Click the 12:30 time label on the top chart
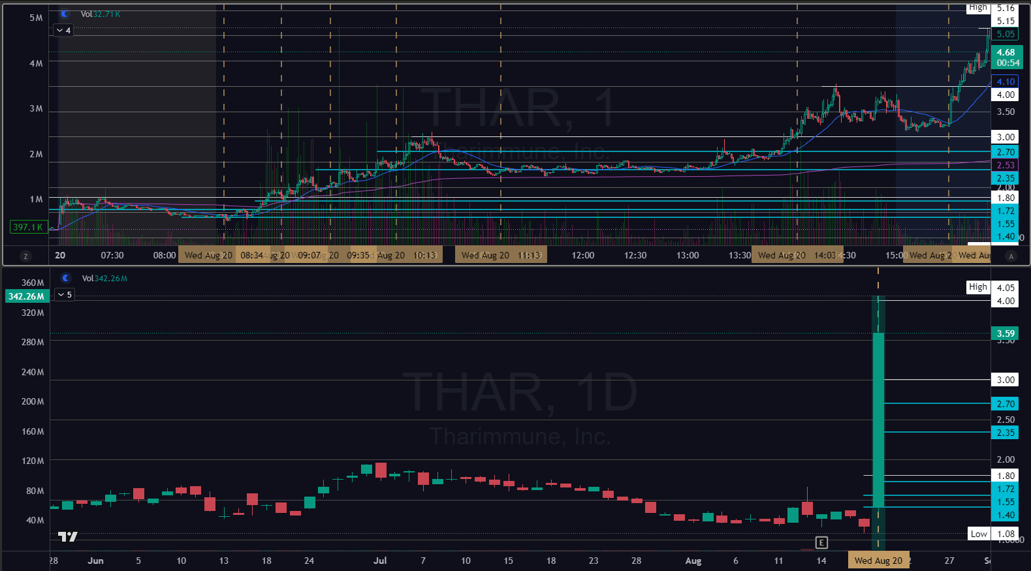 tap(635, 255)
